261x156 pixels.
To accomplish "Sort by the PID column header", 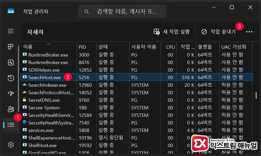I will pyautogui.click(x=87, y=47).
